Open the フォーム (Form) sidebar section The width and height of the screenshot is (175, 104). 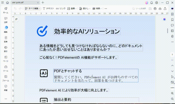tap(6, 78)
